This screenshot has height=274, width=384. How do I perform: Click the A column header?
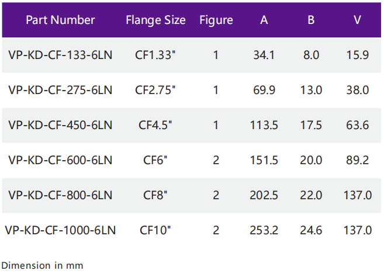pos(264,20)
